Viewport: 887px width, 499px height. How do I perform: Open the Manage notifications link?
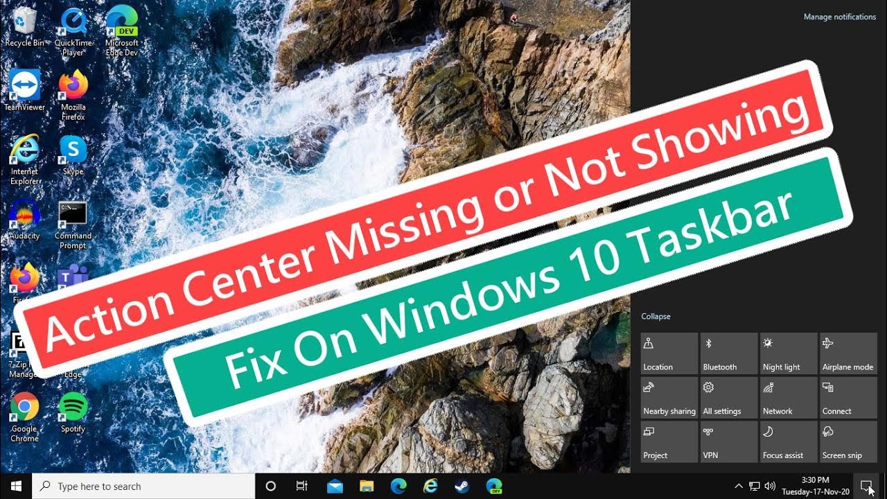pyautogui.click(x=840, y=17)
